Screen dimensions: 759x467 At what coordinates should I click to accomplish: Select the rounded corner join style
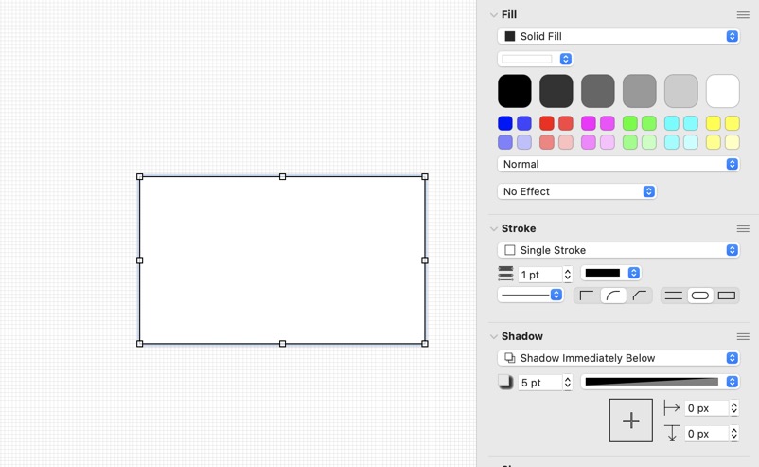click(613, 296)
